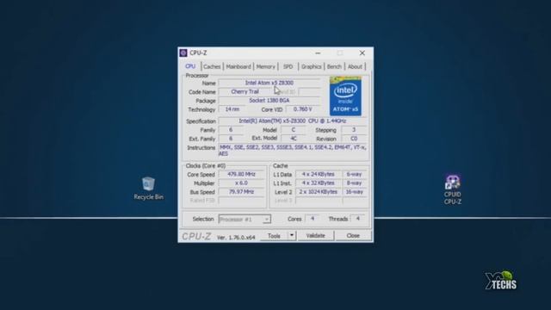
Task: Click the Level 2 16-way value
Action: [x=354, y=192]
